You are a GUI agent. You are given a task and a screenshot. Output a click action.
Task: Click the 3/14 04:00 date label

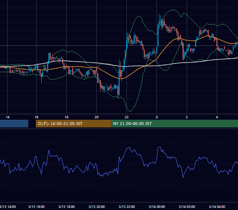217,206
